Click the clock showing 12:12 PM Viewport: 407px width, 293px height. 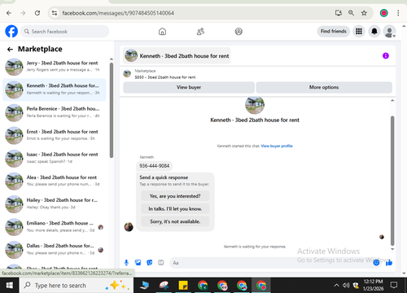point(373,282)
